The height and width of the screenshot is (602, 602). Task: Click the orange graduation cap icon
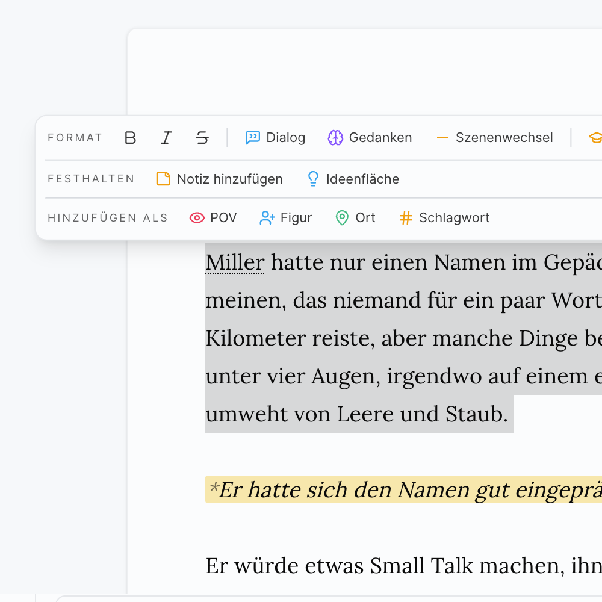tap(595, 138)
